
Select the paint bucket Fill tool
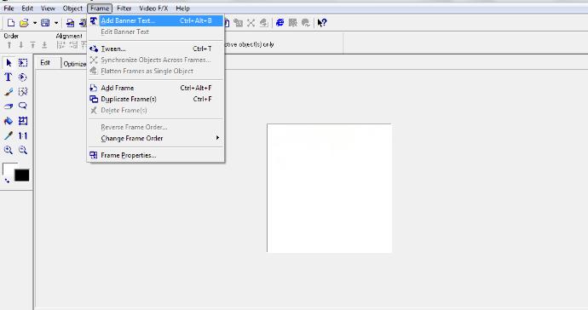pyautogui.click(x=9, y=121)
